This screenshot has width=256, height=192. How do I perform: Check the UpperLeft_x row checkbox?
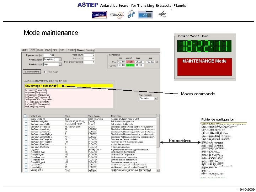coord(26,165)
